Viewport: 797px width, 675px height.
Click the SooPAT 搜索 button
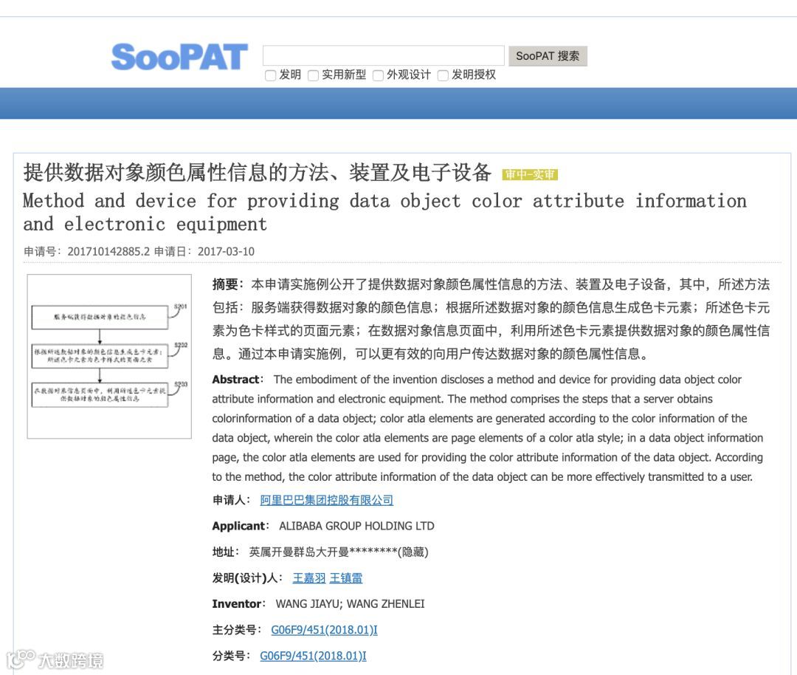point(548,55)
